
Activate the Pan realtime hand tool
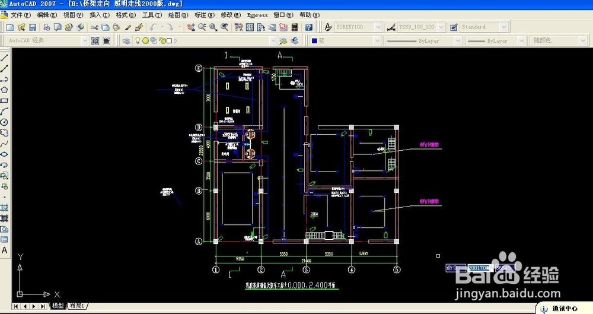tap(192, 27)
